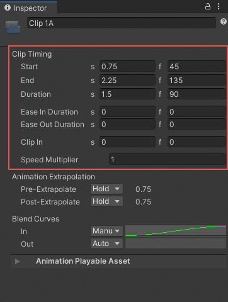Open the Blend Curves Out Auto dropdown
The image size is (228, 302).
pyautogui.click(x=106, y=243)
